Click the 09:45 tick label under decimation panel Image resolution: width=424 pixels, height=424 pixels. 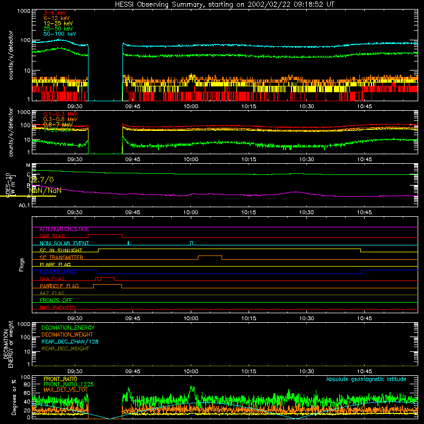[133, 372]
